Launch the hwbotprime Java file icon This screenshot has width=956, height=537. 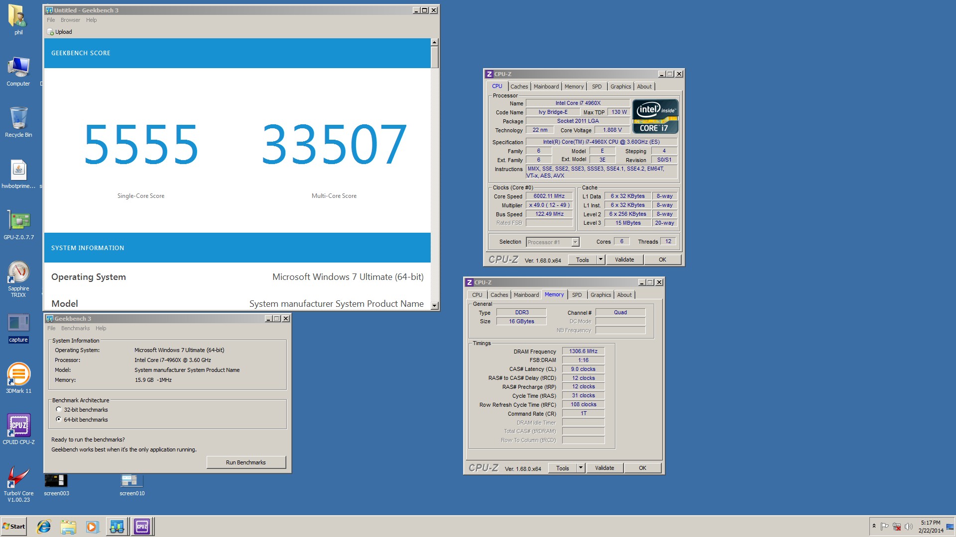[x=18, y=175]
